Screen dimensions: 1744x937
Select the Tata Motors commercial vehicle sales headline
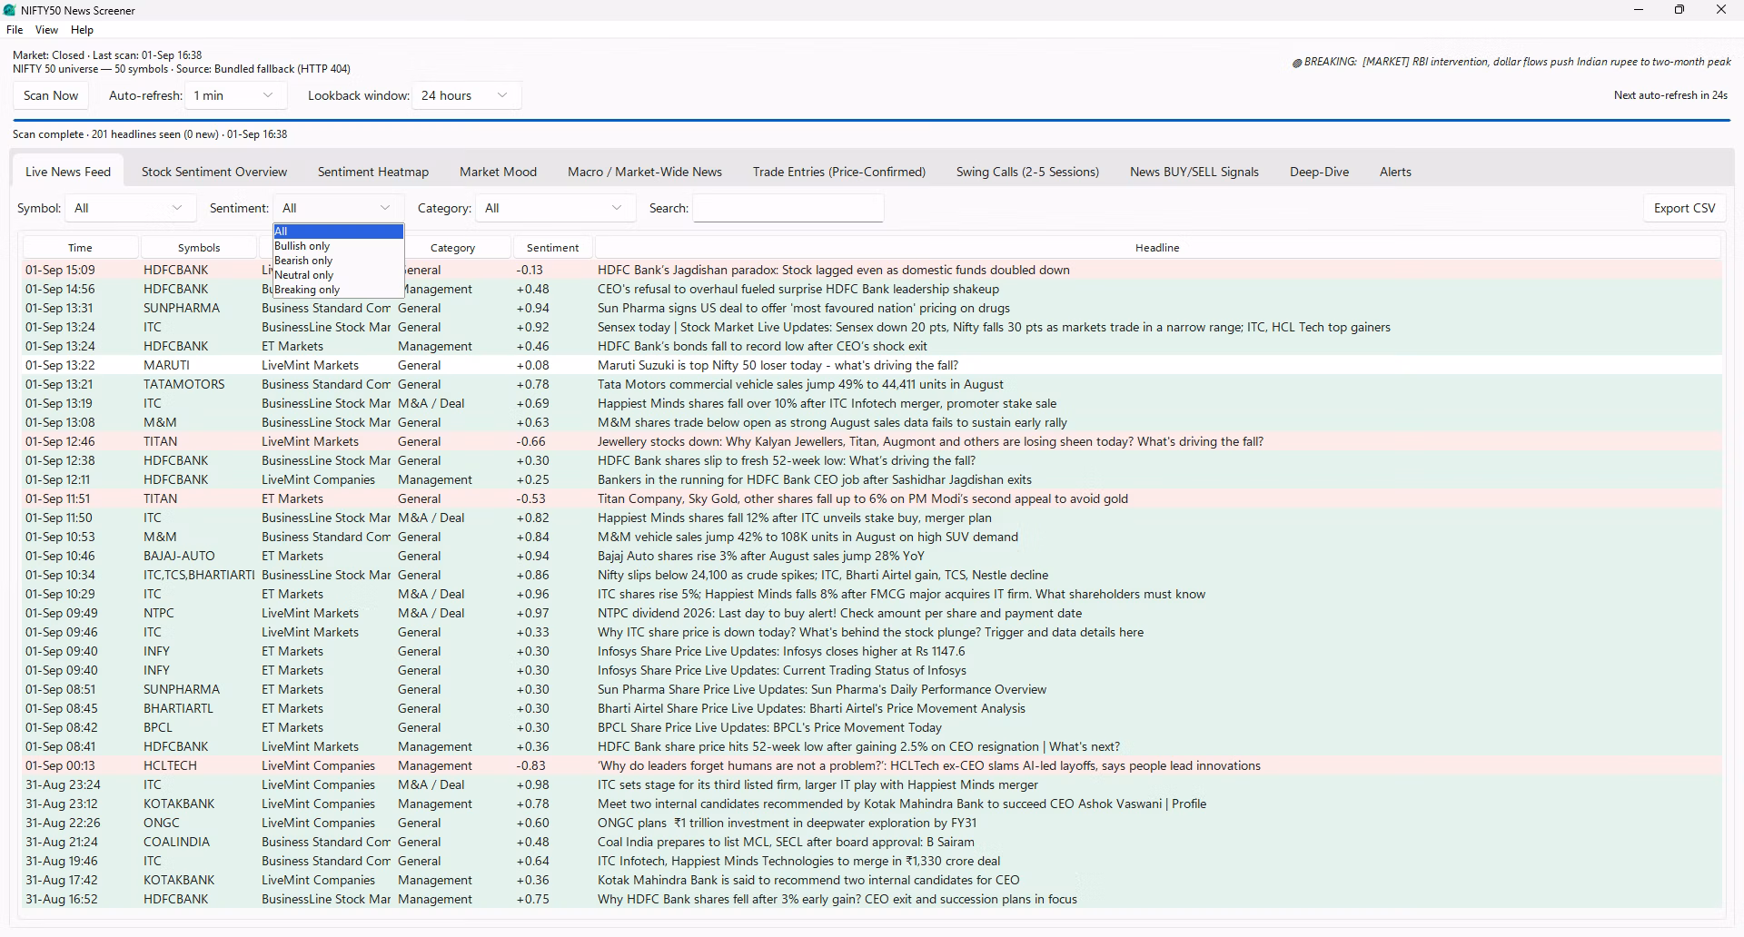(x=800, y=384)
